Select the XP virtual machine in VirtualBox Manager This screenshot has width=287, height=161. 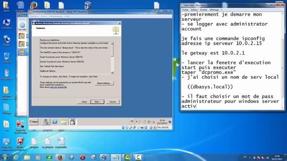(x=22, y=36)
